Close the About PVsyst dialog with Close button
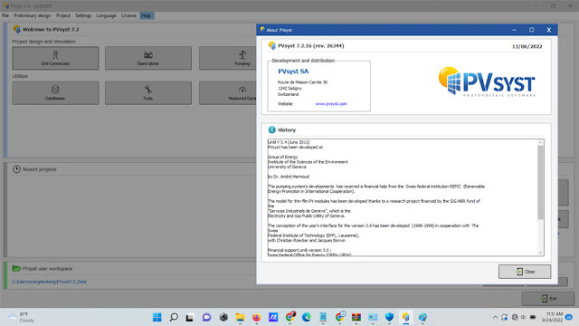579x326 pixels. tap(525, 272)
